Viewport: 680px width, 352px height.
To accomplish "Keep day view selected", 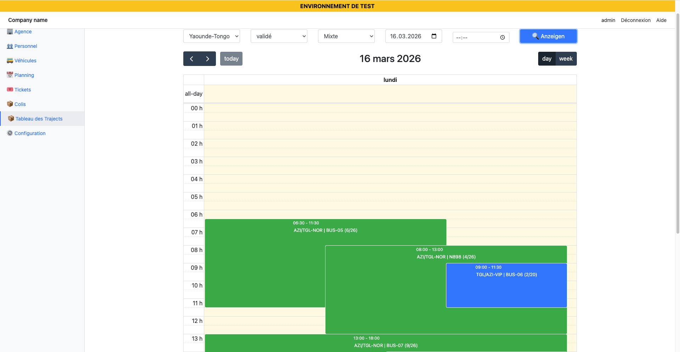I will point(546,58).
